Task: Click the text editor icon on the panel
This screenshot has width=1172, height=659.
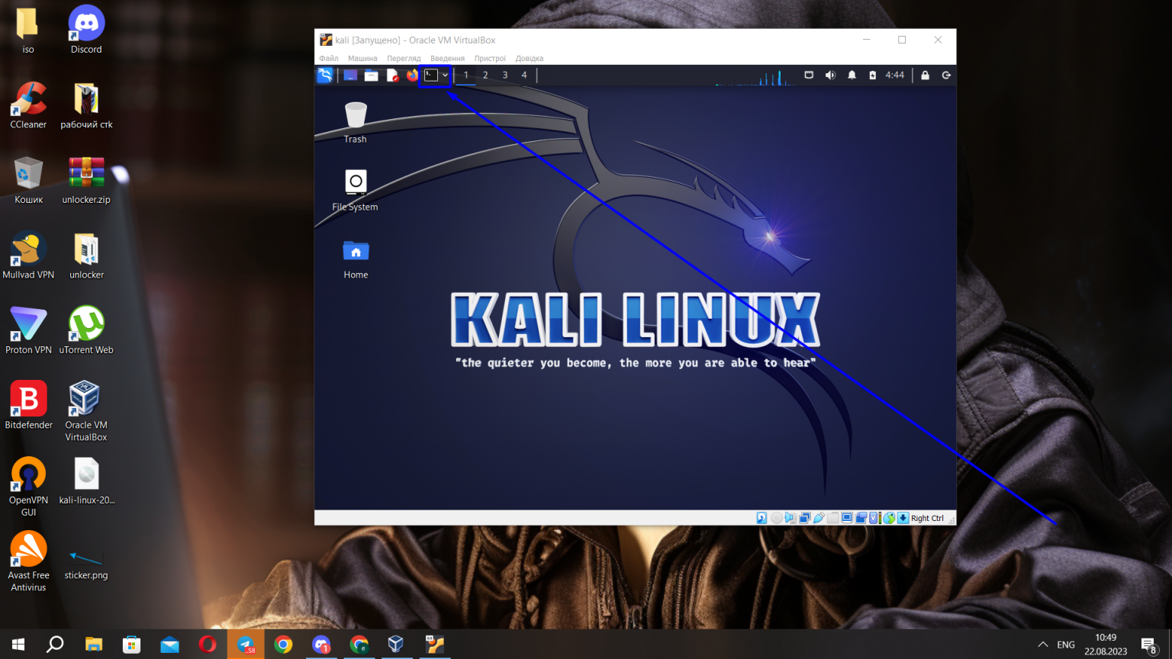Action: tap(391, 75)
